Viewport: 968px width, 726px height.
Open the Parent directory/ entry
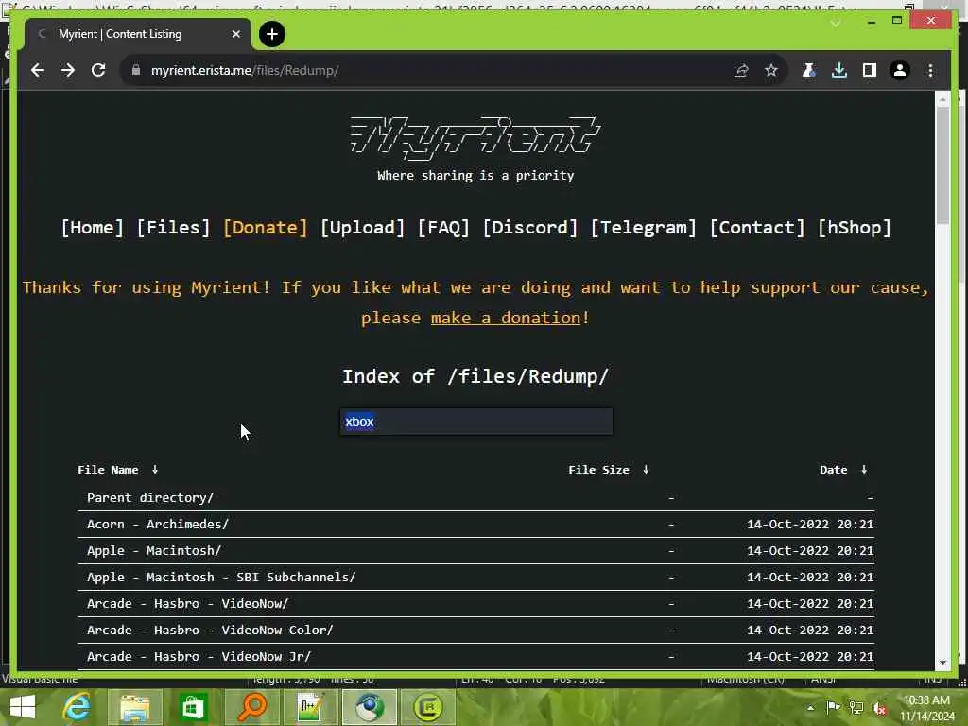[150, 497]
